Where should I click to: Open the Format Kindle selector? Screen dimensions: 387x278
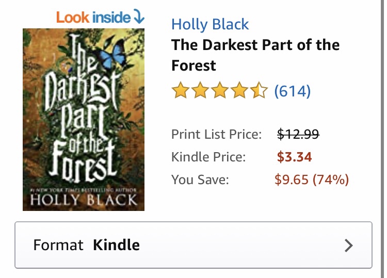[193, 245]
